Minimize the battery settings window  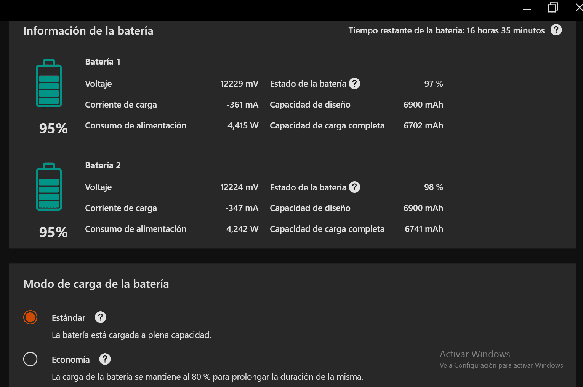(x=527, y=8)
